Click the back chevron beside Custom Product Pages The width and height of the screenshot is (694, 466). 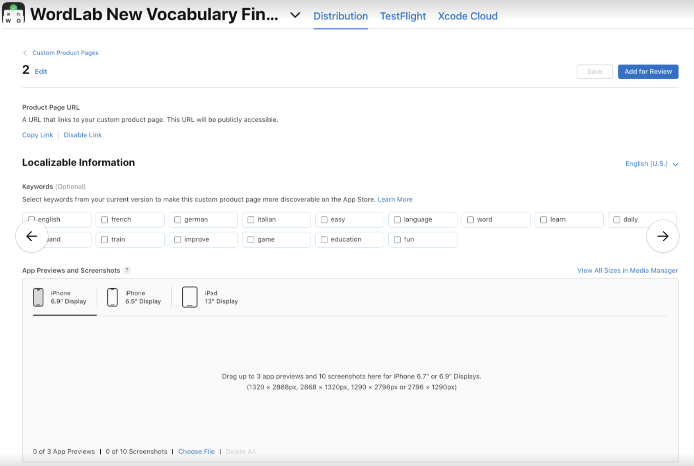pos(25,53)
